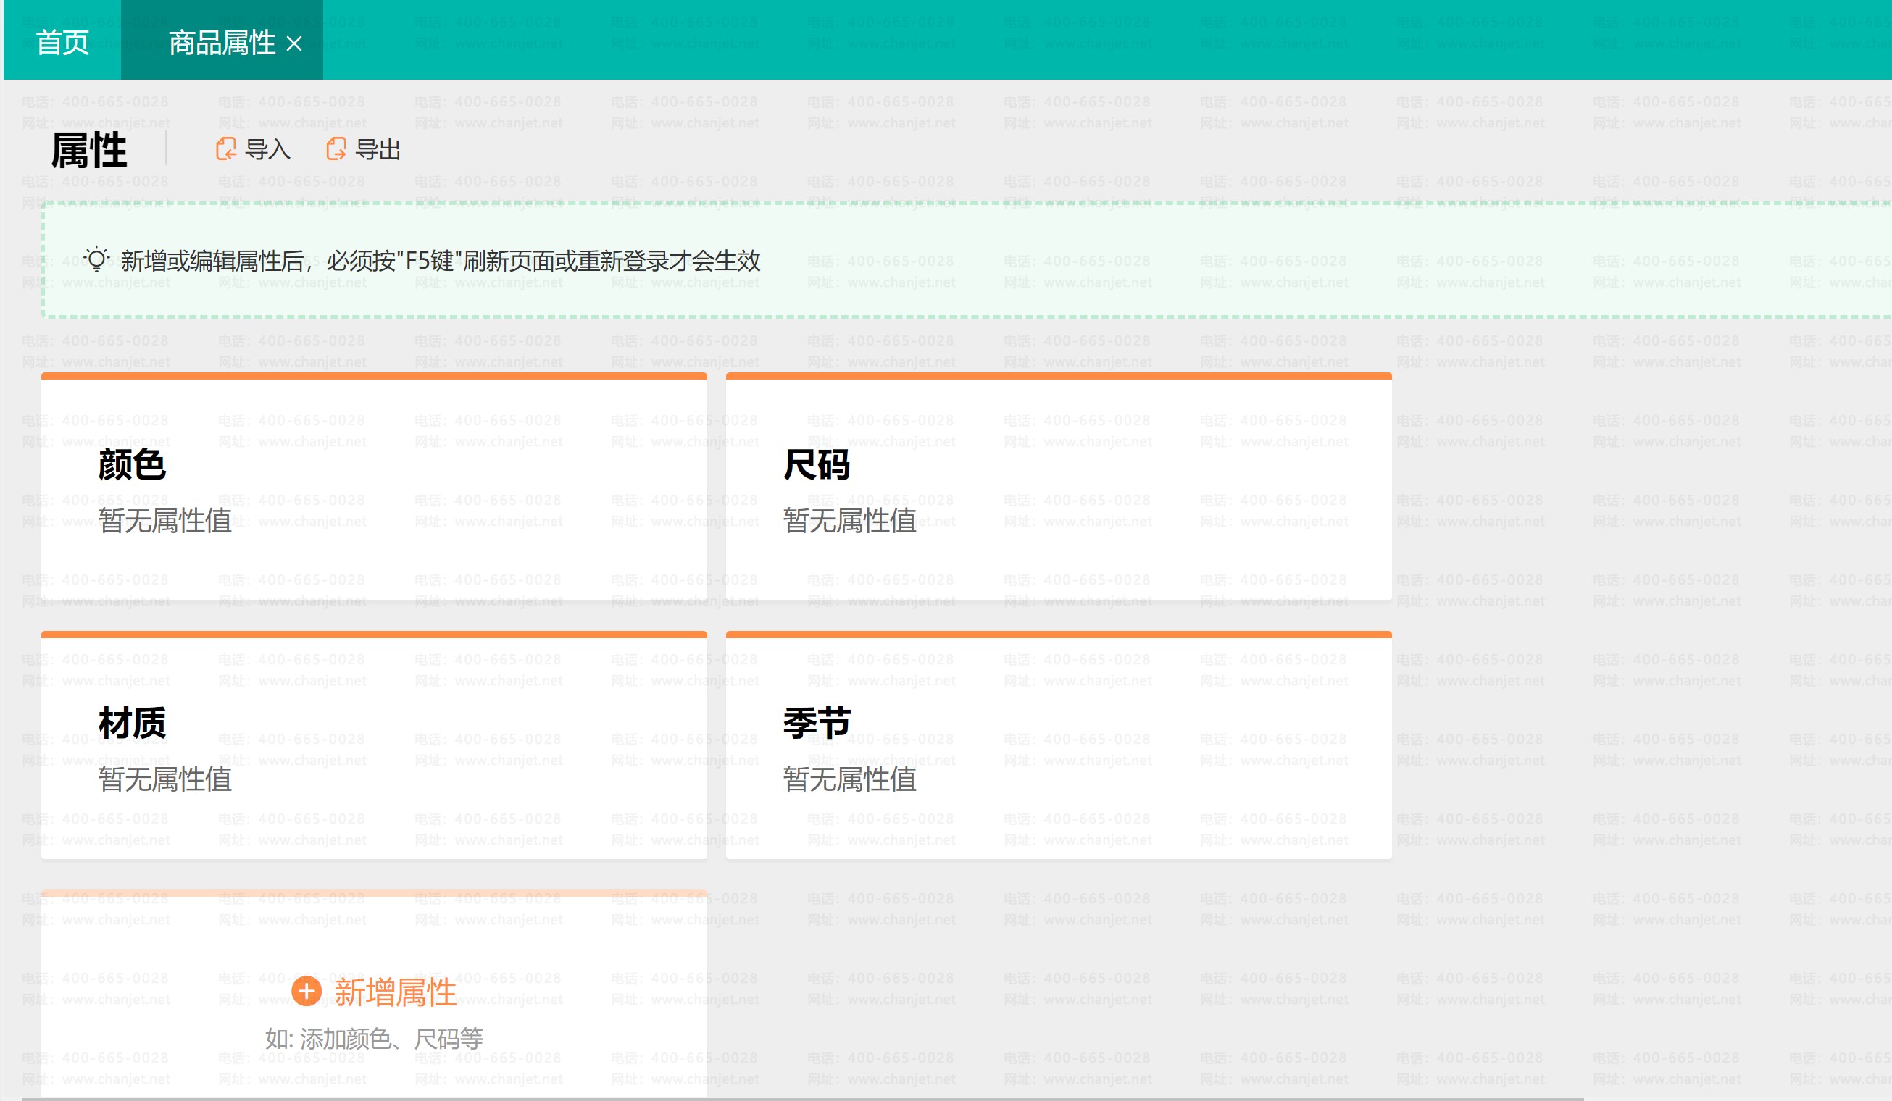
Task: Click the lightbulb tip icon
Action: click(97, 260)
